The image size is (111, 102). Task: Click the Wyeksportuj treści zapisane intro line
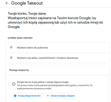(x=52, y=18)
